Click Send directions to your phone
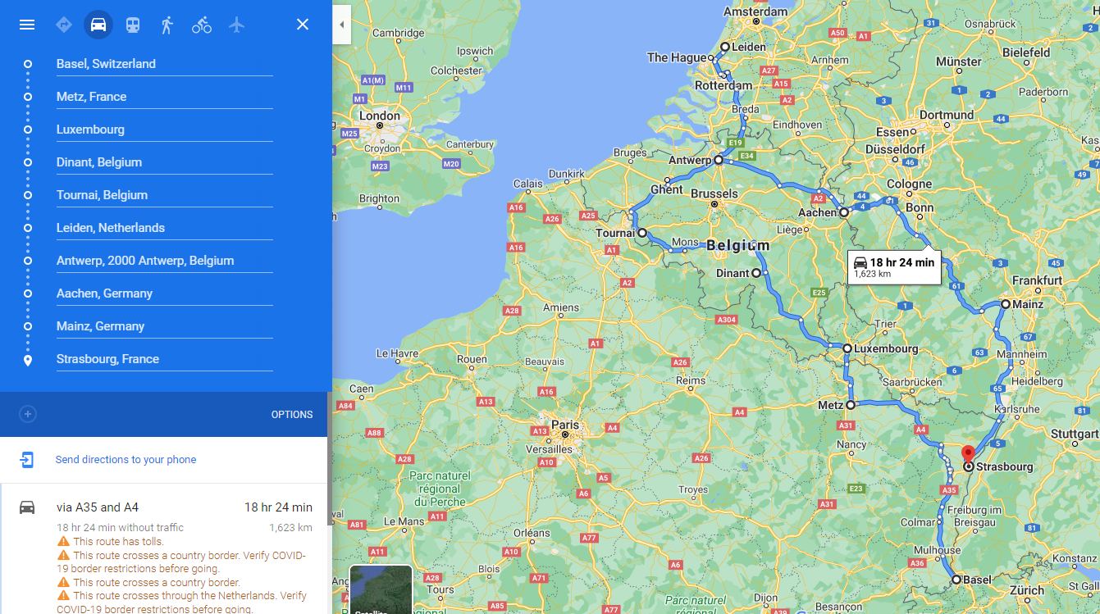 coord(126,460)
